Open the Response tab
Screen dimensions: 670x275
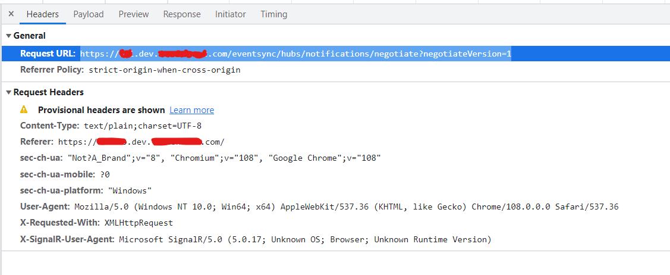tap(182, 14)
